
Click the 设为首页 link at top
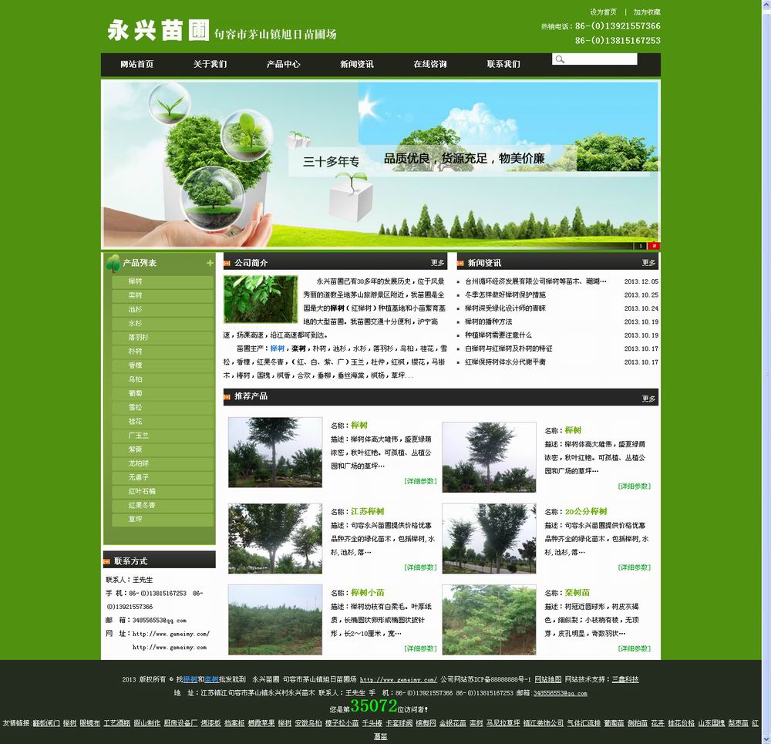click(x=603, y=12)
